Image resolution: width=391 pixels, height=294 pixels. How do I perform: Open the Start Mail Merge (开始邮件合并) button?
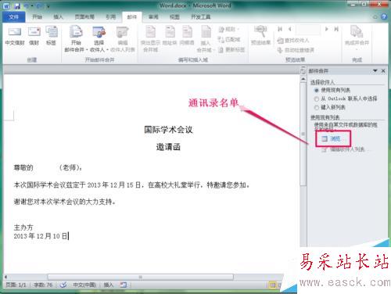point(76,38)
